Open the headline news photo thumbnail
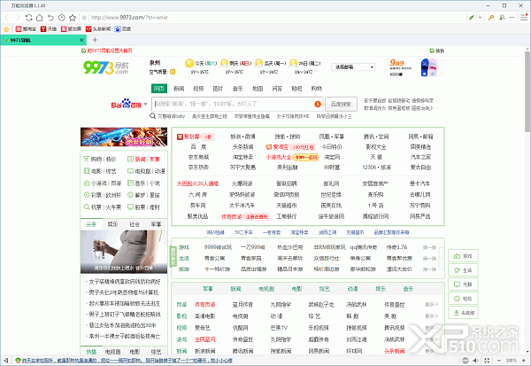 124,252
